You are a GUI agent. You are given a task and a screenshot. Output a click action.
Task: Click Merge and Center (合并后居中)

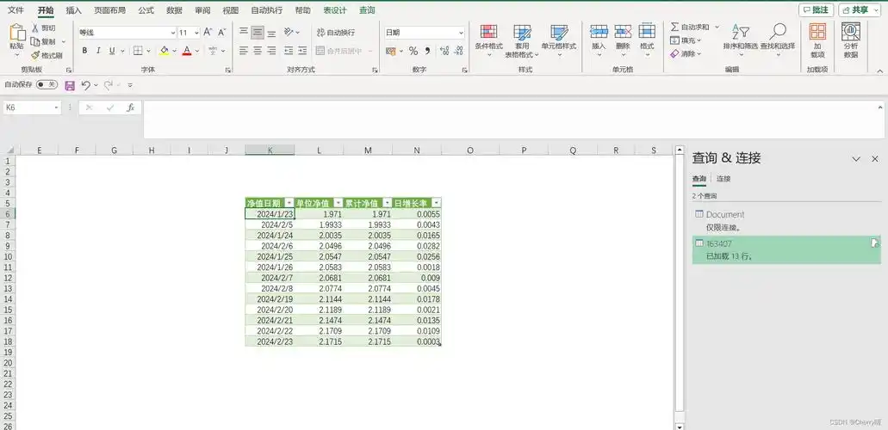pos(338,51)
